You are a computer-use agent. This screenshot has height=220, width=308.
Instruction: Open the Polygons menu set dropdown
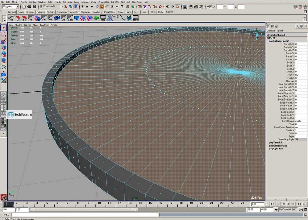pos(17,7)
